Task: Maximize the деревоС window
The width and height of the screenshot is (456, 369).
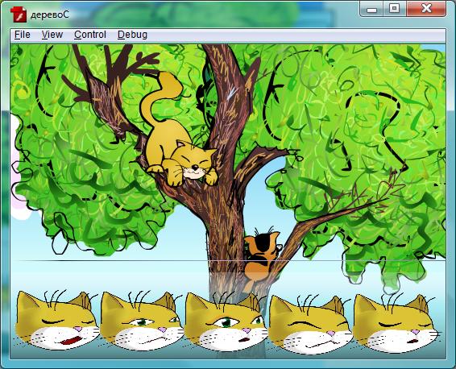Action: coord(394,9)
